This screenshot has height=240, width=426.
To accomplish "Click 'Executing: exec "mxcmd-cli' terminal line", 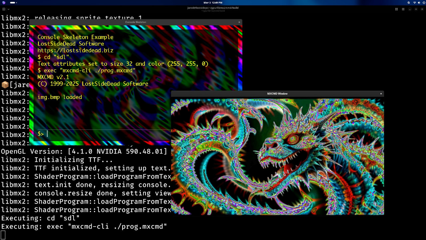I will click(x=84, y=226).
